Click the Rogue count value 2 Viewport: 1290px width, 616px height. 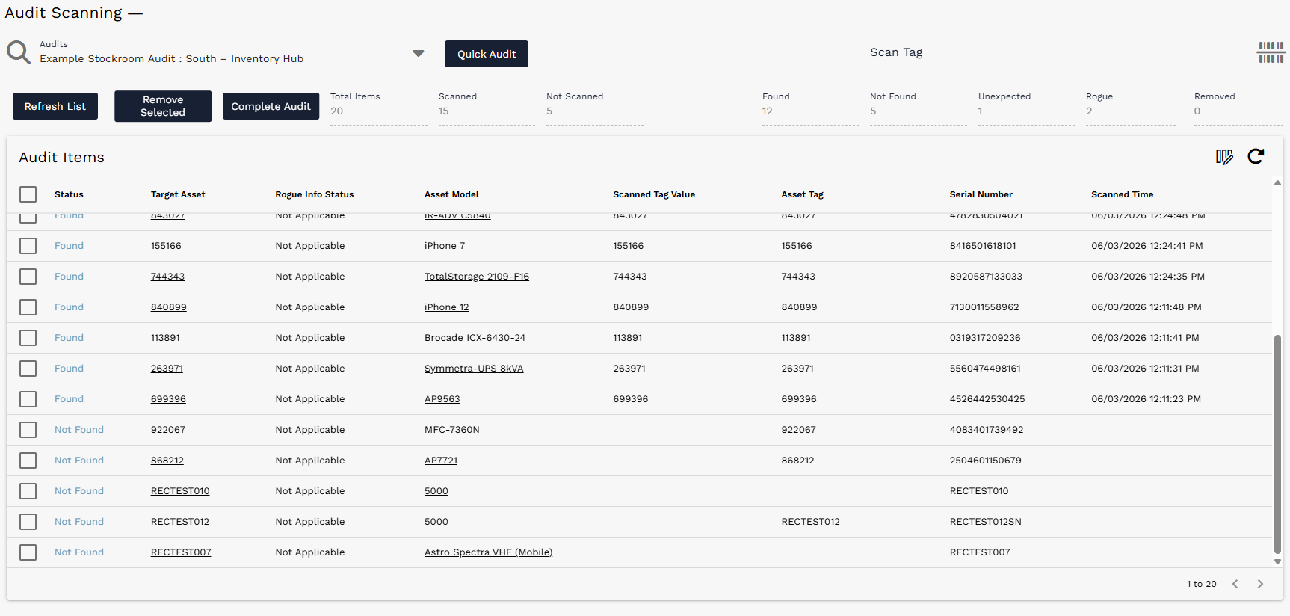[1089, 111]
